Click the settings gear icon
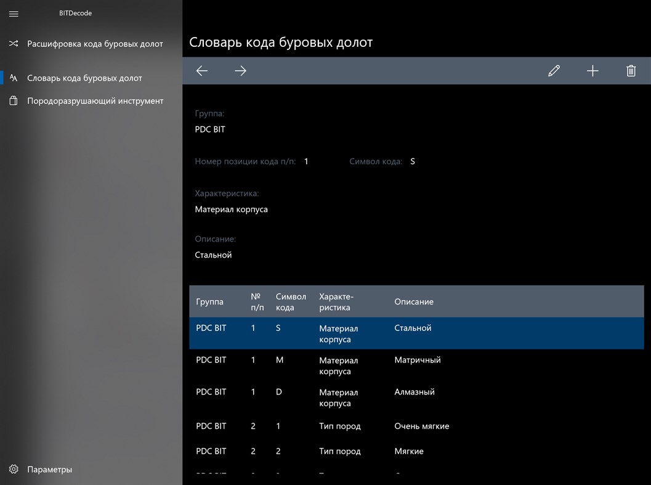The height and width of the screenshot is (485, 651). click(14, 470)
